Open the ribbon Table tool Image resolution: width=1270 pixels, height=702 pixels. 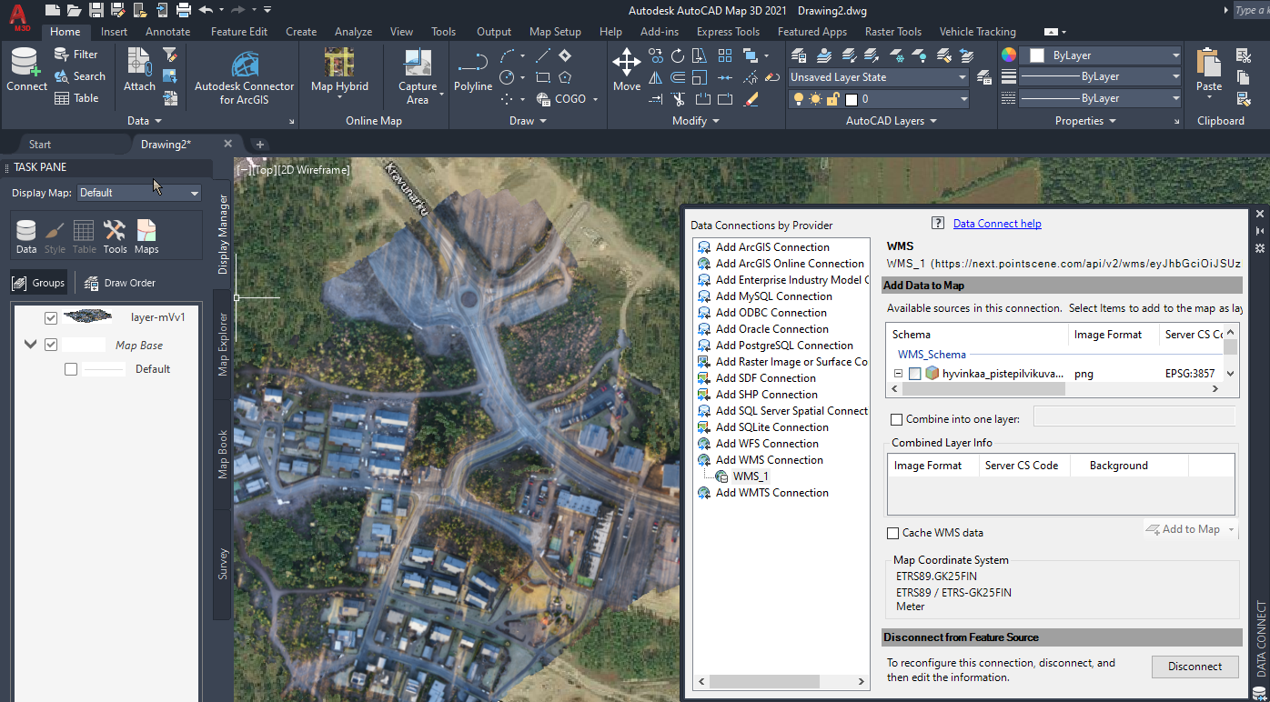(x=76, y=98)
